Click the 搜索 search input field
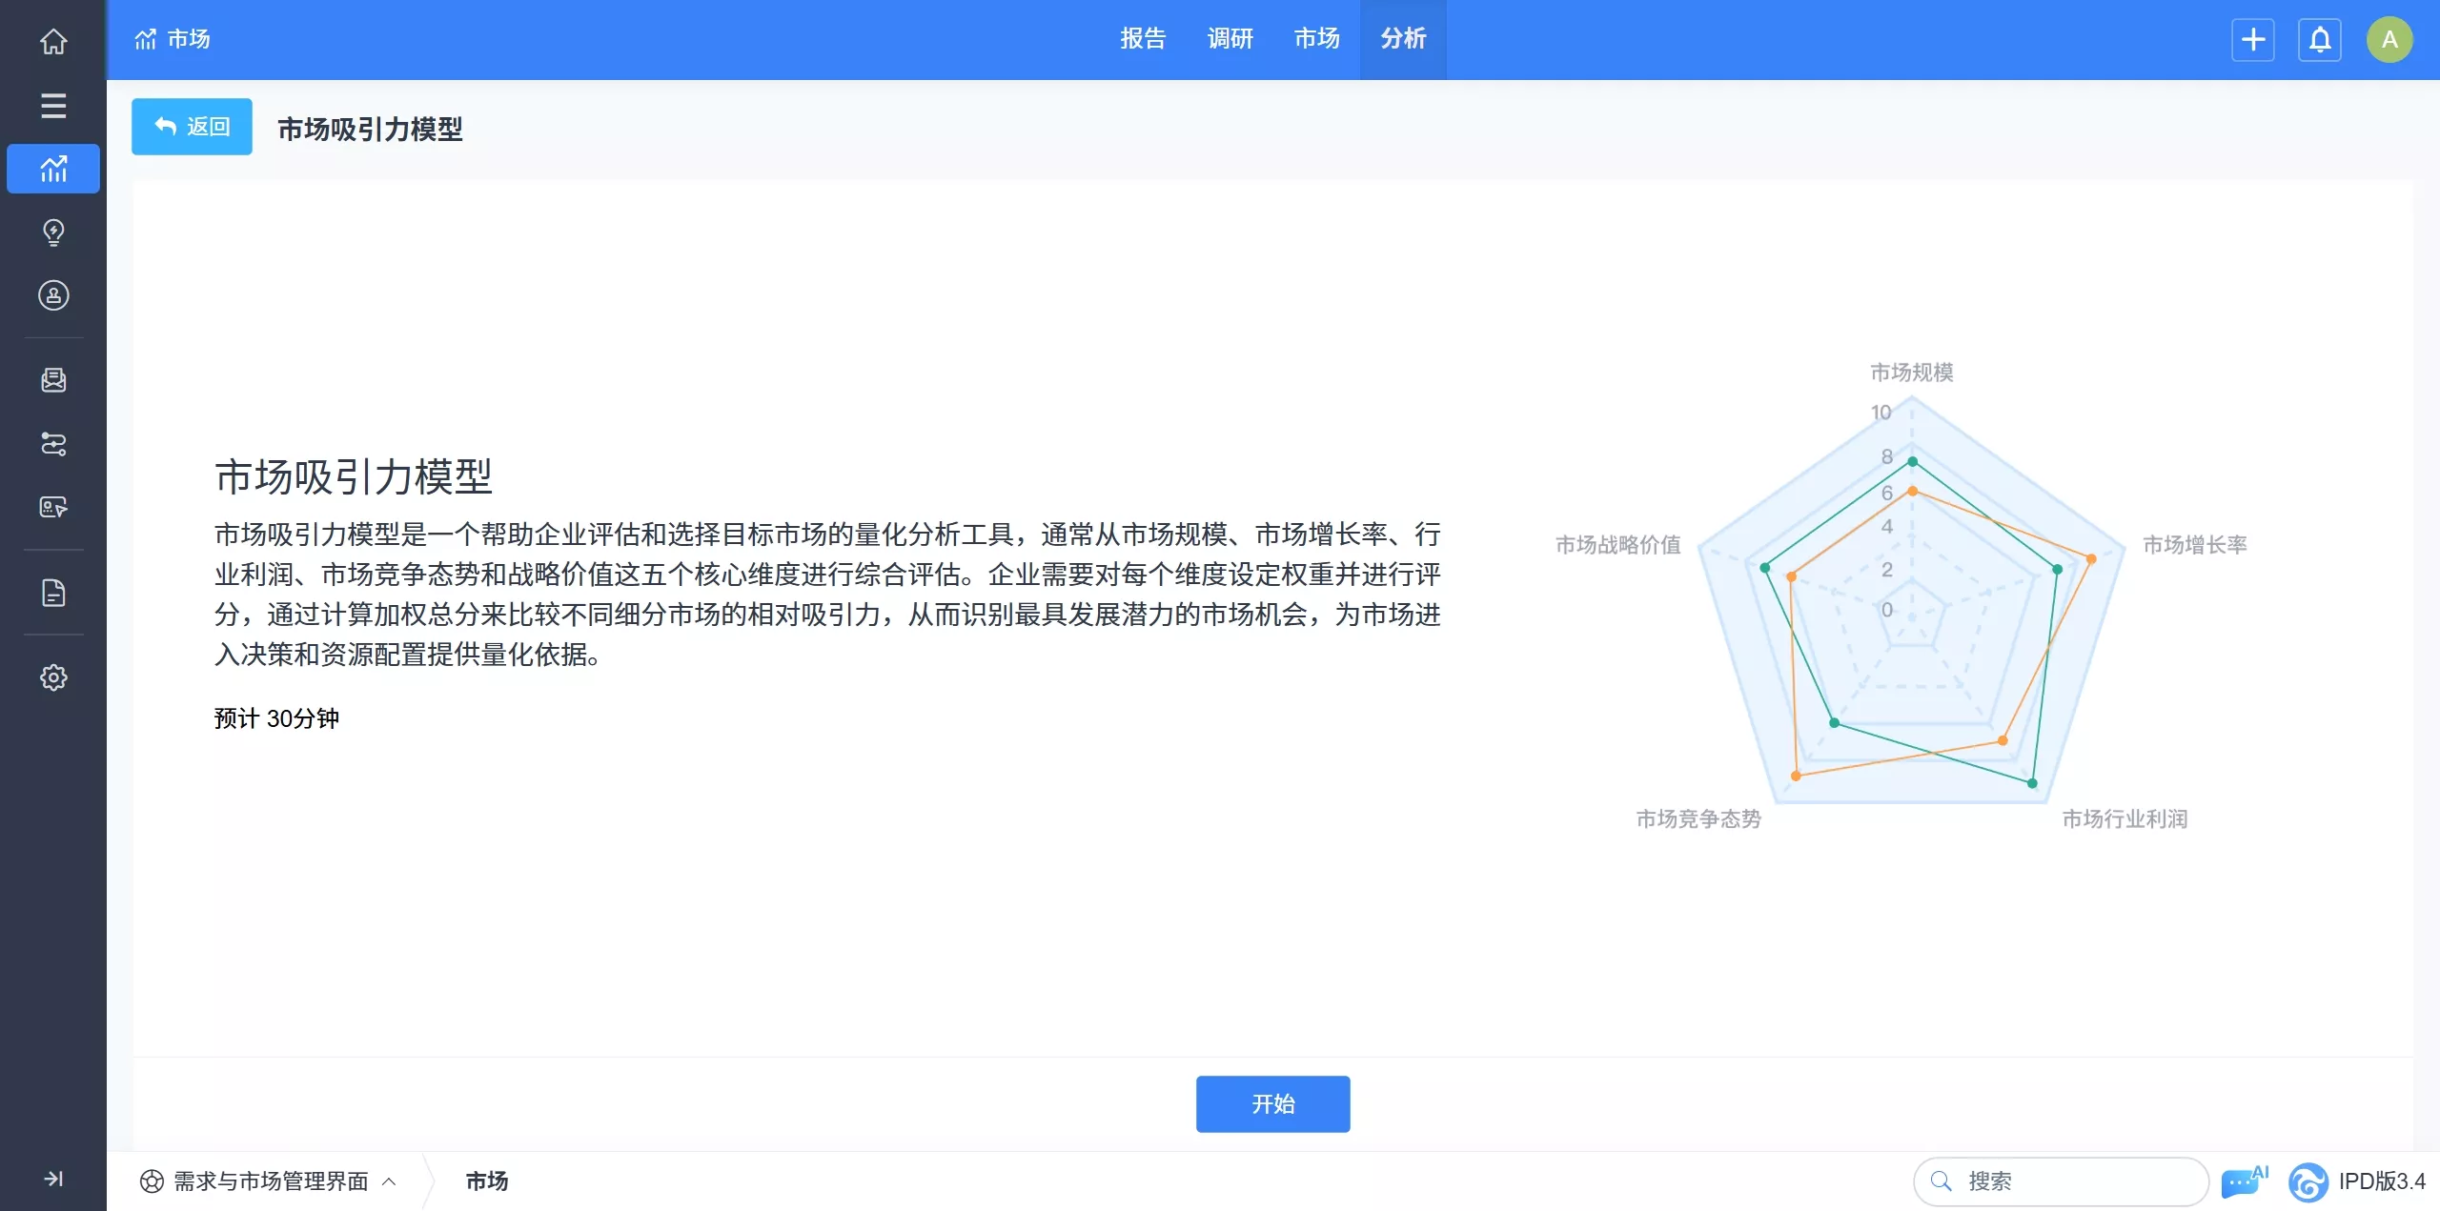The image size is (2440, 1211). pyautogui.click(x=2061, y=1181)
